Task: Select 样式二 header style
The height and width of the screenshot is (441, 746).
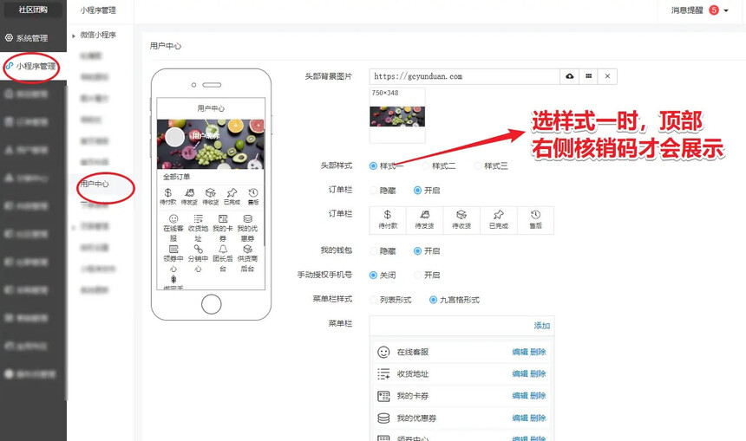Action: click(x=426, y=165)
